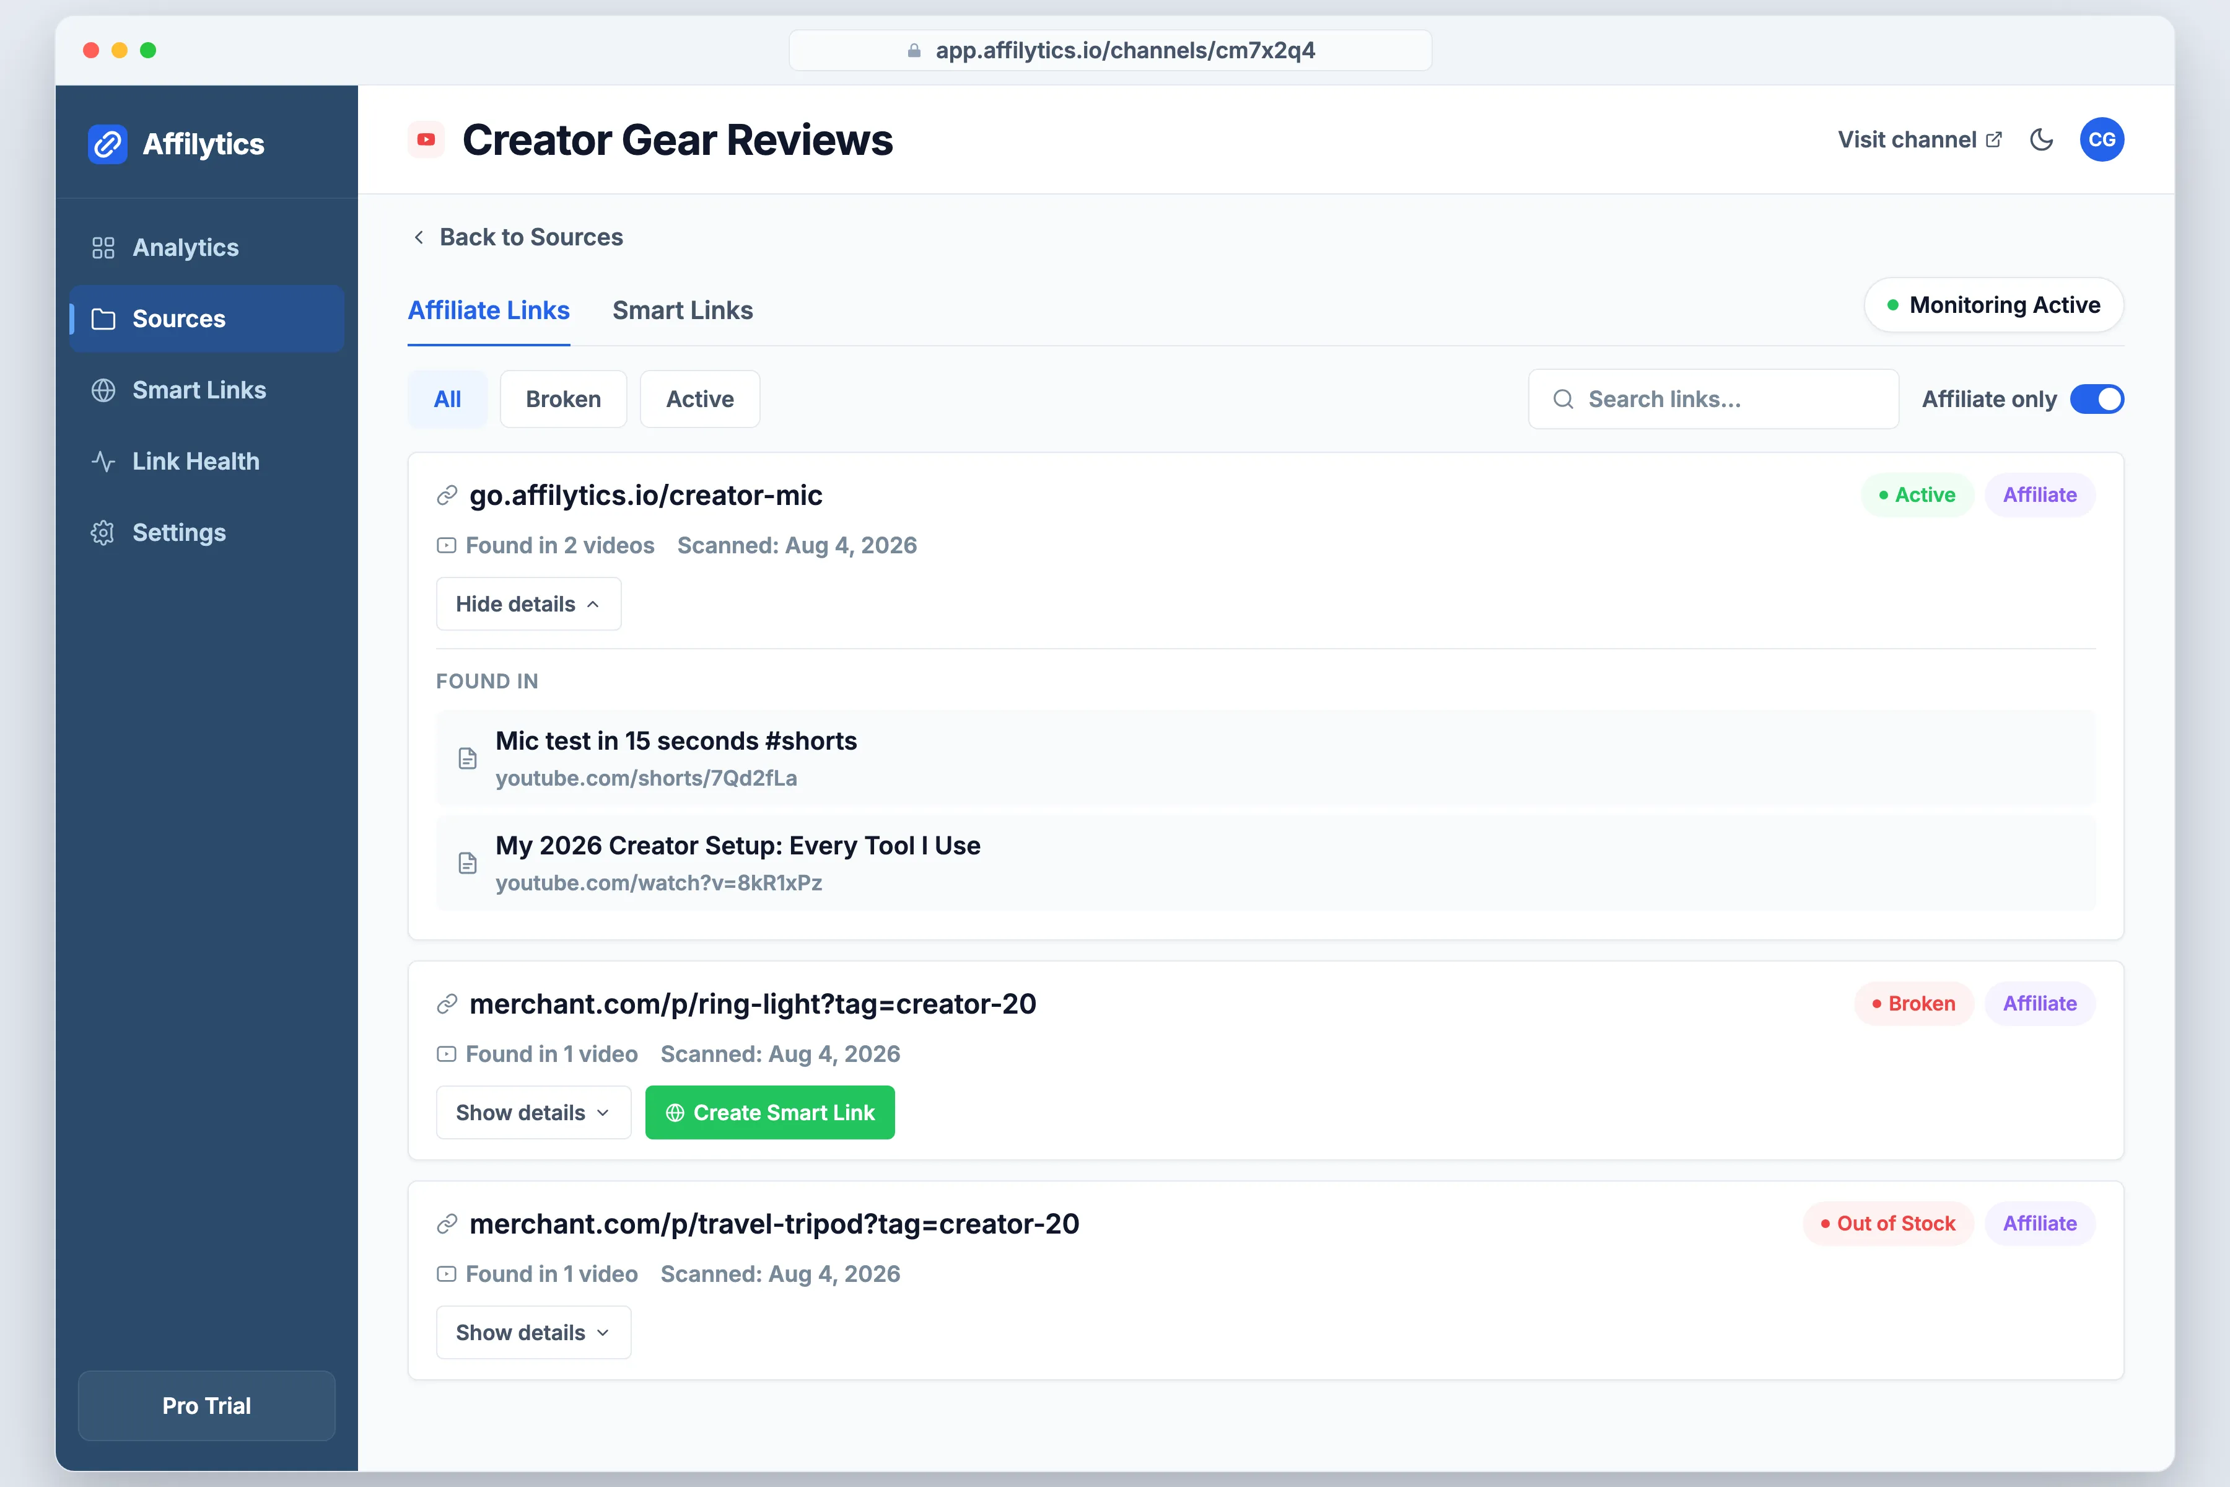2230x1487 pixels.
Task: Click youtube.com/watch?v=8kR1xPz URL text
Action: pos(658,883)
